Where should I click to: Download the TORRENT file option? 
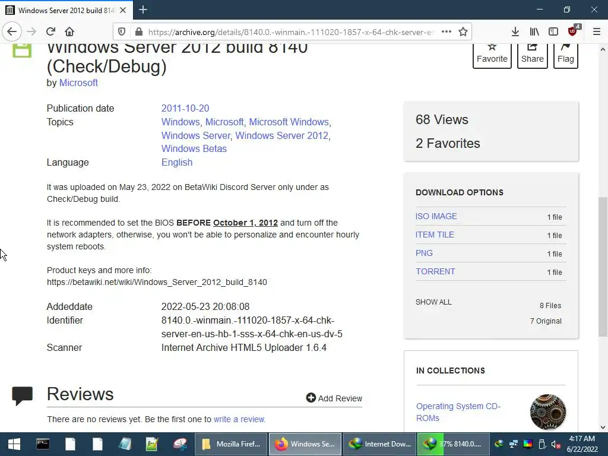(x=435, y=271)
